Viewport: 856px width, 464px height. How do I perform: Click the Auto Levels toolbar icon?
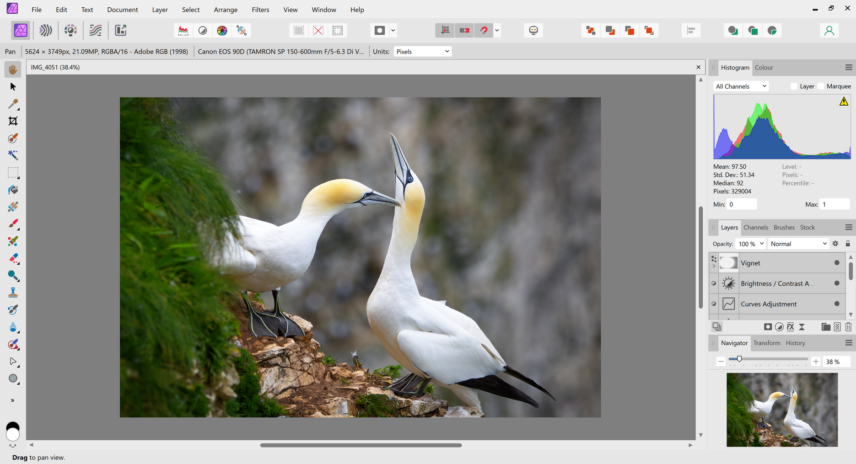point(183,31)
